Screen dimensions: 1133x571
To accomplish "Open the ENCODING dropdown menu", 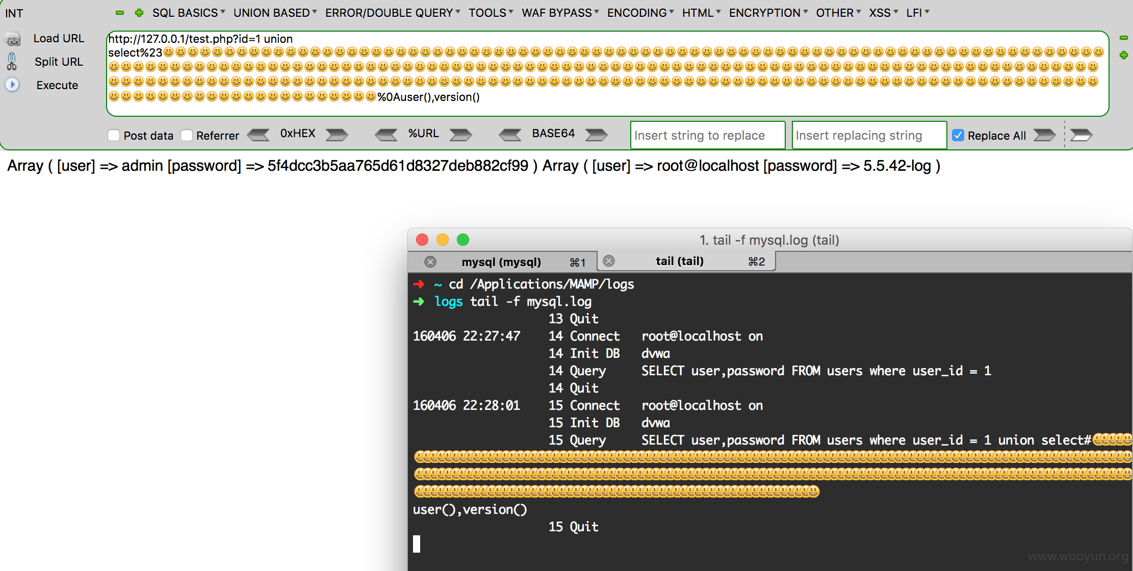I will [640, 13].
